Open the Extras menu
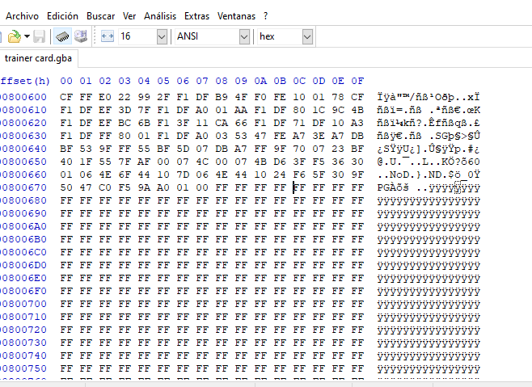 tap(196, 15)
